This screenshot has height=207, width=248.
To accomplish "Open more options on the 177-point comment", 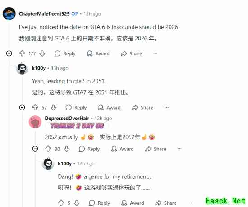I will 156,53.
